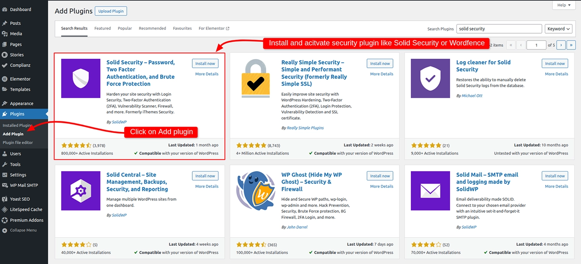Open the Keyword search filter dropdown

(558, 29)
